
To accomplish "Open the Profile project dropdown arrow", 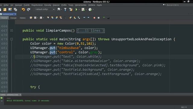I will coord(93,9).
